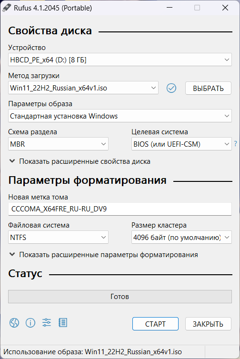Click the ВЫБРАТЬ button

point(208,88)
